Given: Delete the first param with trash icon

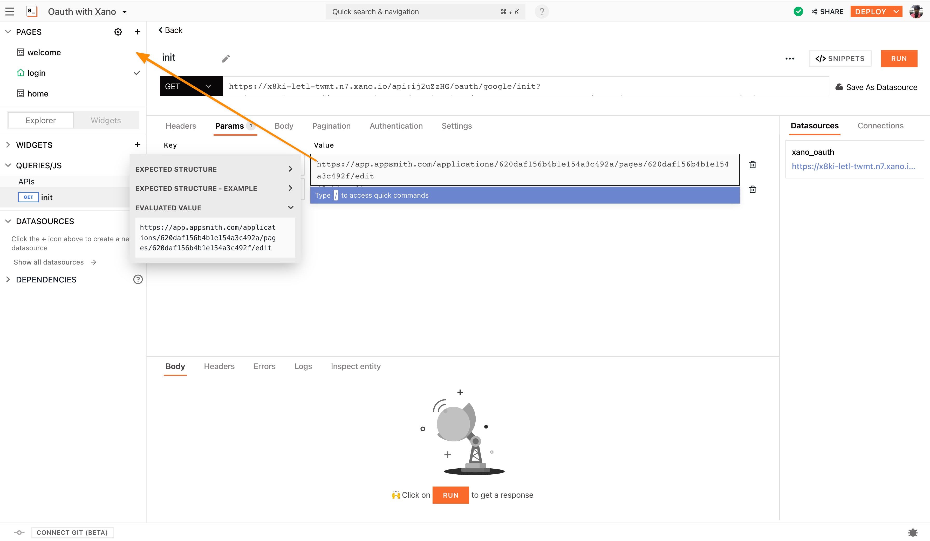Looking at the screenshot, I should (753, 164).
